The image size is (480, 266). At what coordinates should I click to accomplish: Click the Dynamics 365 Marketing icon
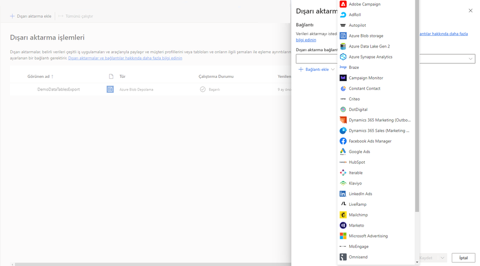click(343, 120)
